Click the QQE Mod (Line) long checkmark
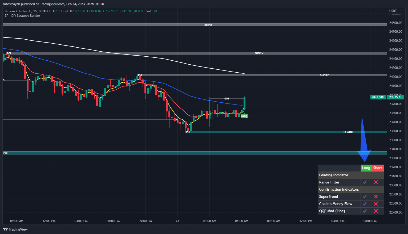This screenshot has height=234, width=408. pyautogui.click(x=365, y=211)
